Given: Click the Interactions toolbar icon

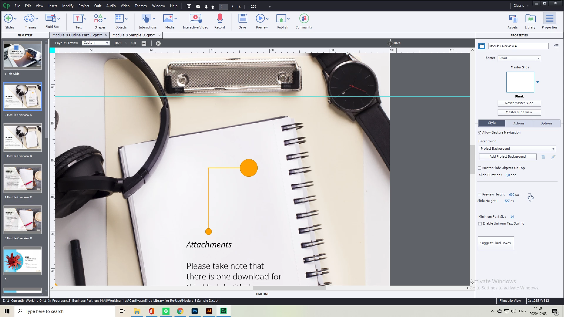Looking at the screenshot, I should (x=146, y=19).
